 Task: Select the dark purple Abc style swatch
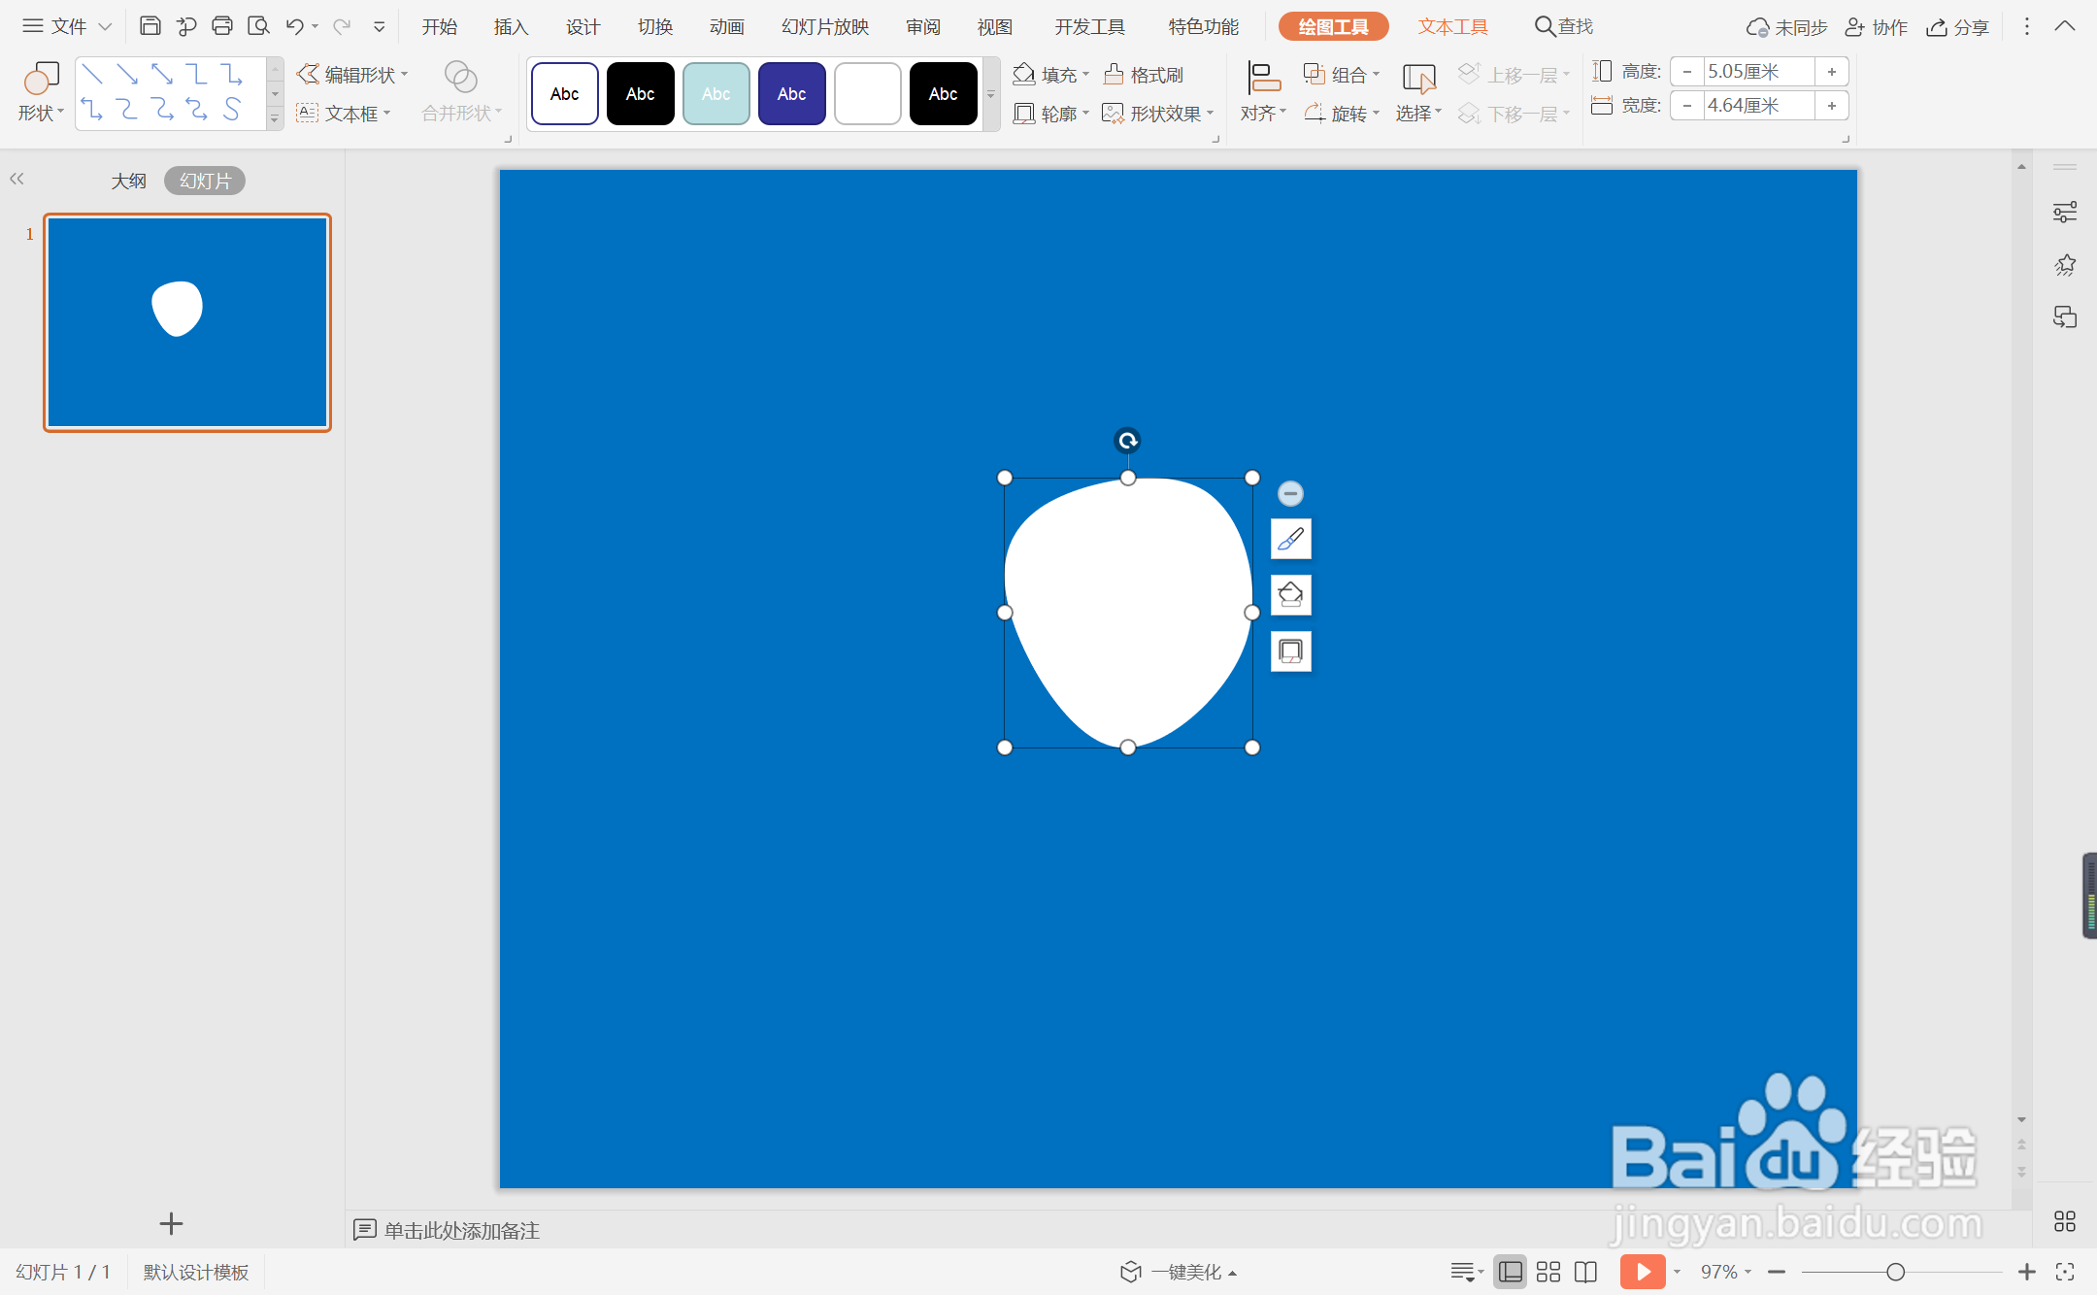point(791,94)
